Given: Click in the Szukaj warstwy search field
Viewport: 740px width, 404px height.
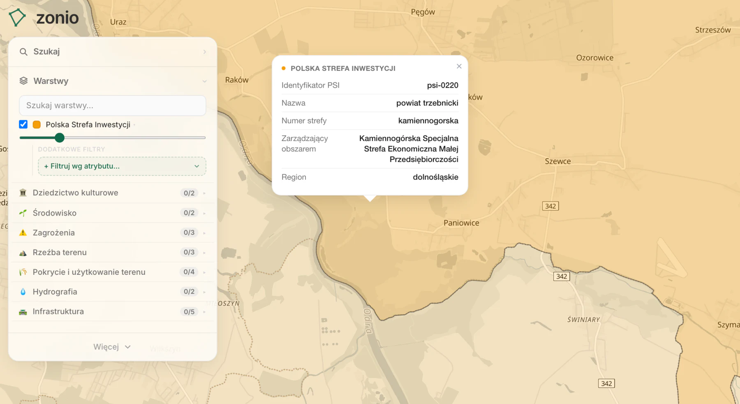Looking at the screenshot, I should click(x=113, y=105).
